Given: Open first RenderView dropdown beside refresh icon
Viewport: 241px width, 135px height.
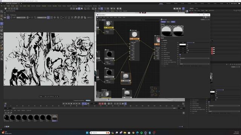Looking at the screenshot, I should tap(21, 18).
